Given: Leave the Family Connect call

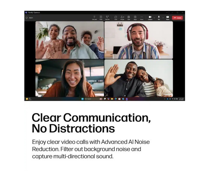Looking at the screenshot, I should point(177,18).
